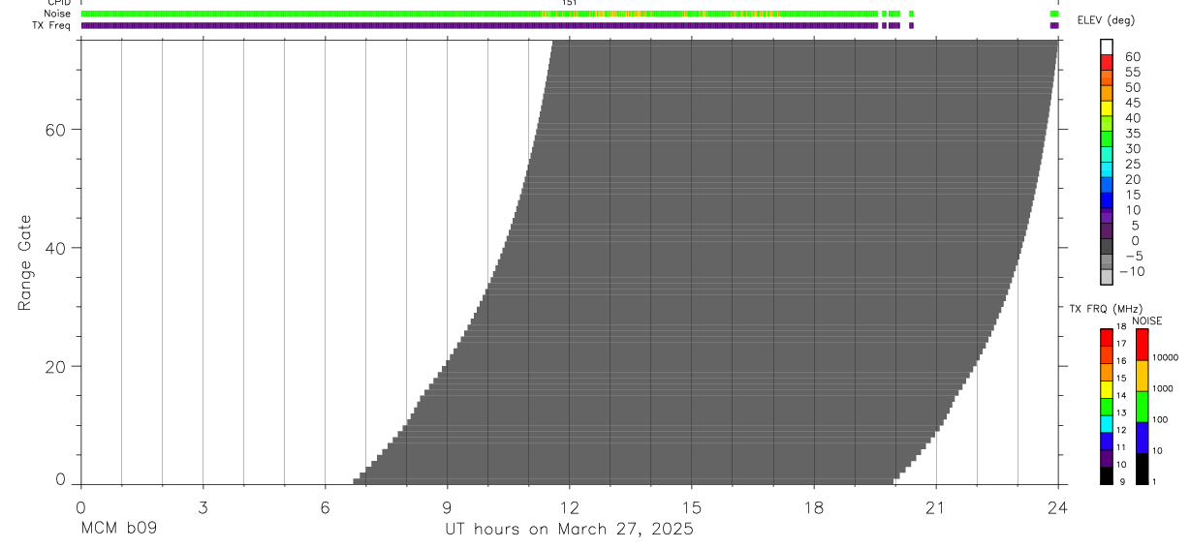Click the 'TX Freq' row label

pyautogui.click(x=51, y=25)
